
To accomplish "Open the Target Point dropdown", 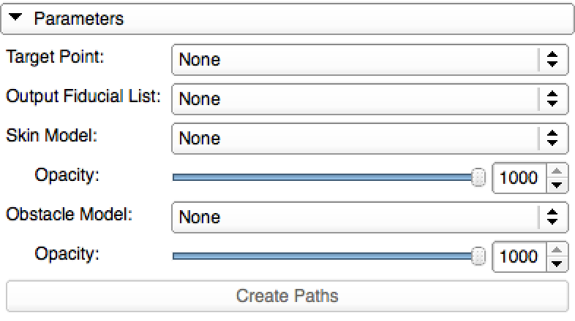I will 358,60.
